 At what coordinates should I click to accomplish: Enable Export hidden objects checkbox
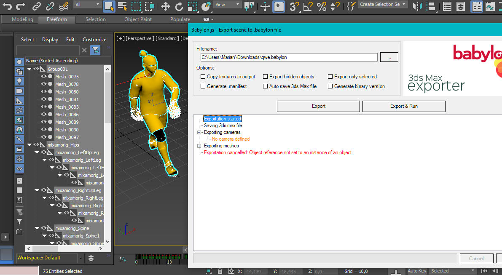266,76
